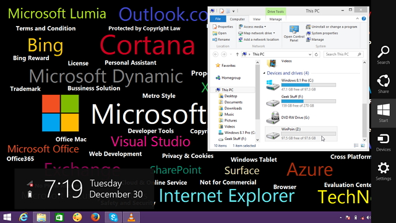
Task: Click the Start charm
Action: [x=383, y=113]
